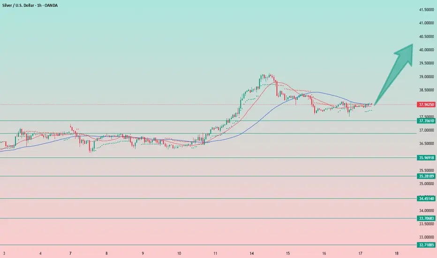Click date label 14 on time axis
The height and width of the screenshot is (258, 437).
pyautogui.click(x=252, y=253)
